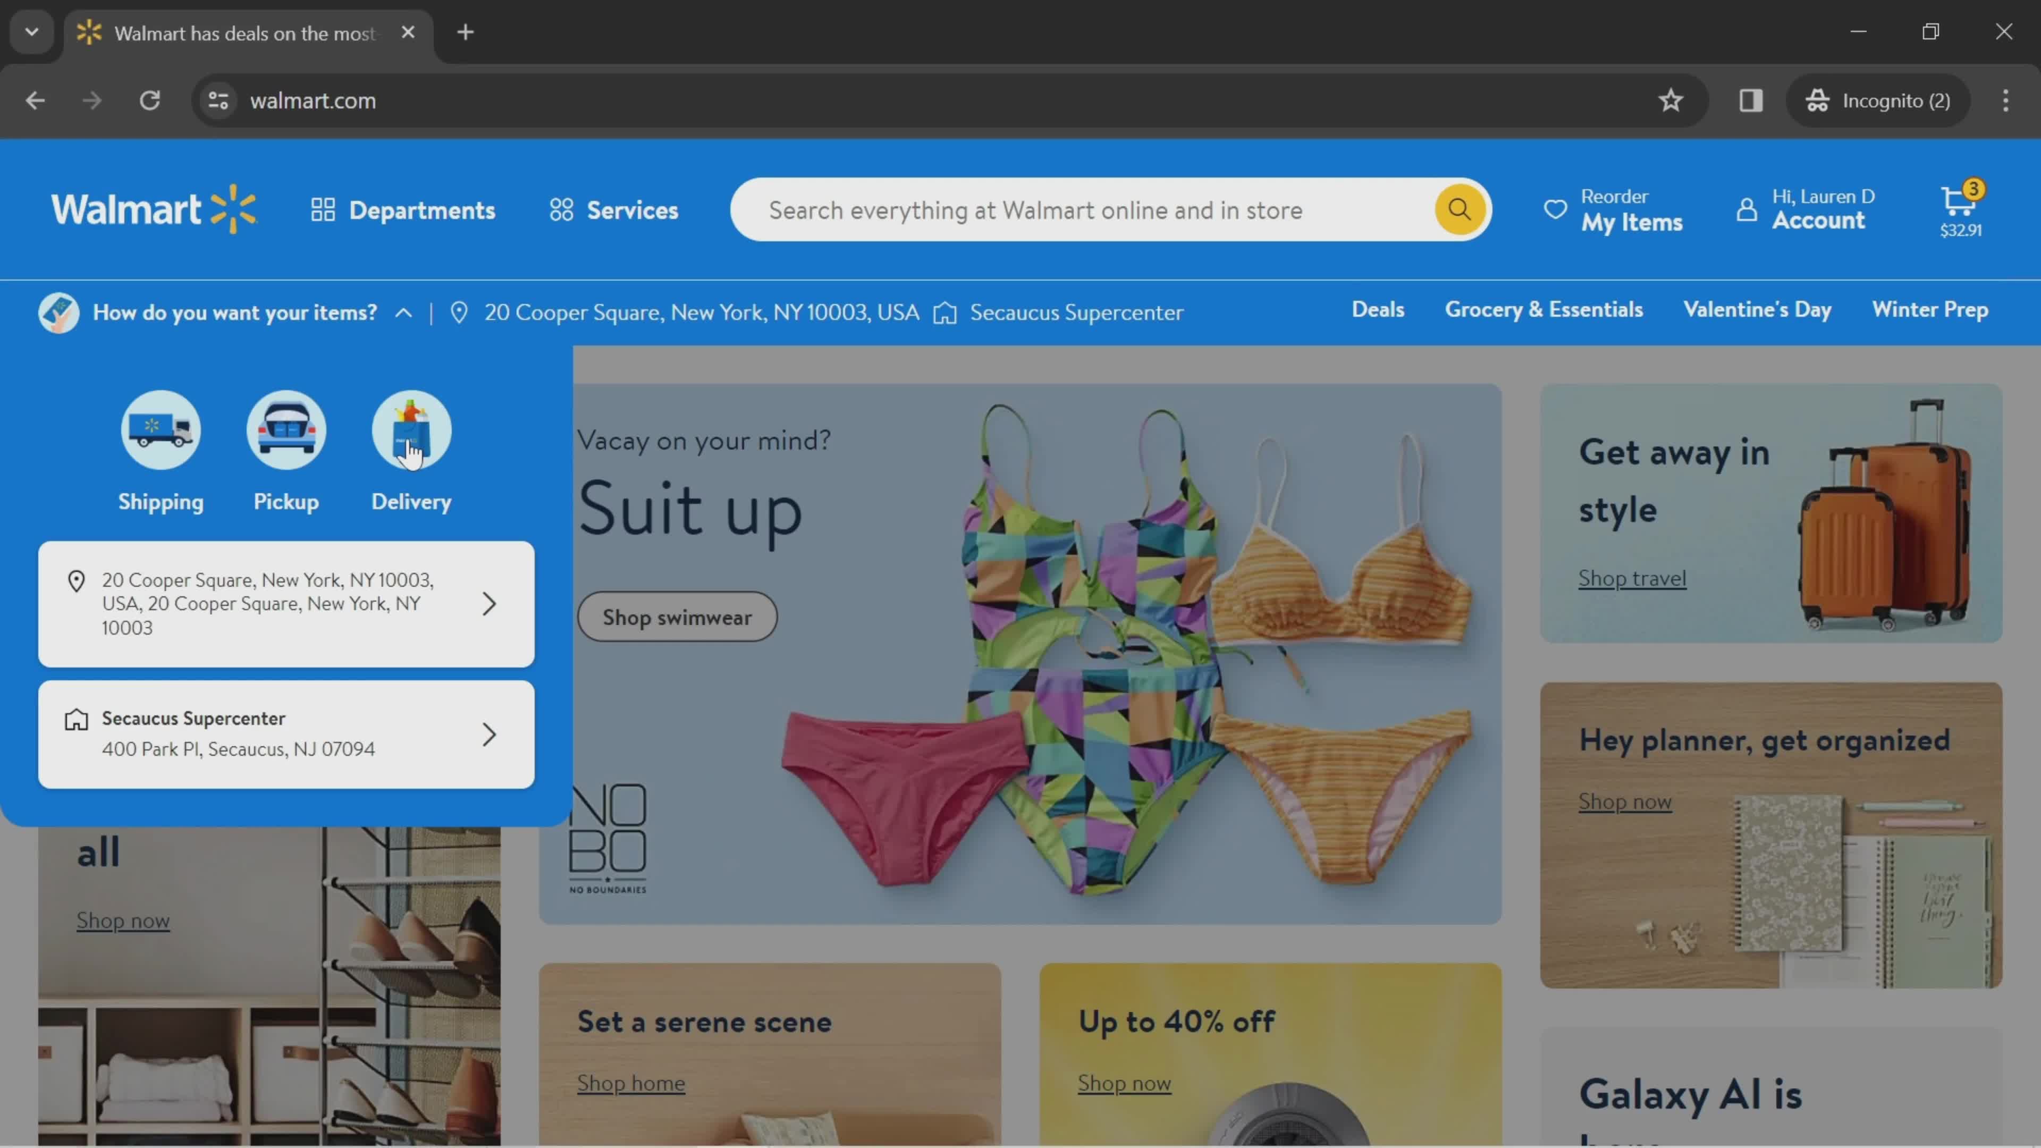Select the Valentine's Day menu tab
This screenshot has width=2041, height=1148.
tap(1758, 311)
